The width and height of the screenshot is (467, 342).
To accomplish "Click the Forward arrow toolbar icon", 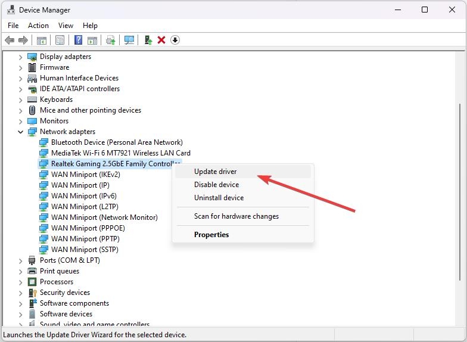I will (23, 40).
